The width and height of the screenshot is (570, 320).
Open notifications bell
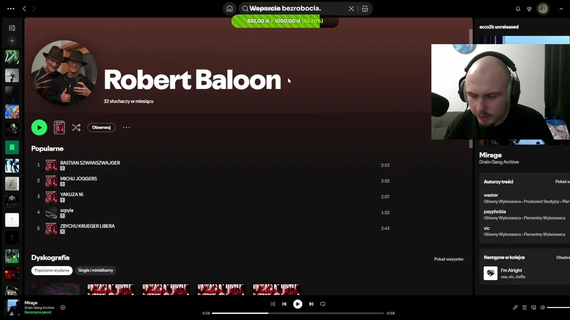(x=518, y=8)
